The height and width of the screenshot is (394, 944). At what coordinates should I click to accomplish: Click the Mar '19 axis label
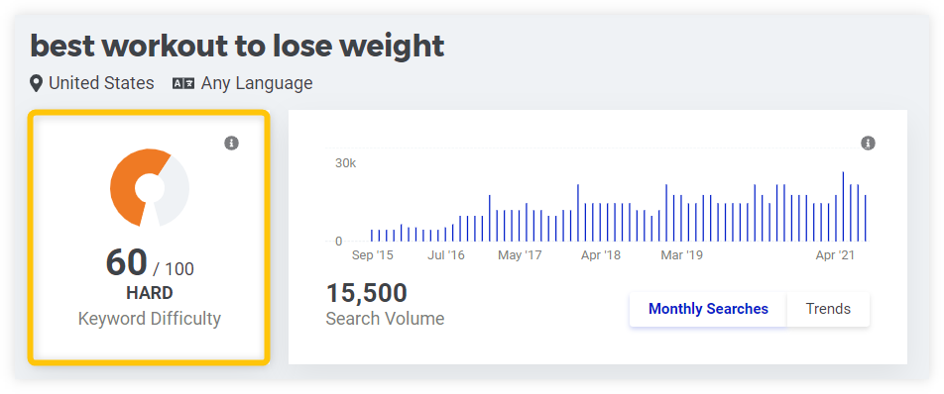tap(681, 255)
